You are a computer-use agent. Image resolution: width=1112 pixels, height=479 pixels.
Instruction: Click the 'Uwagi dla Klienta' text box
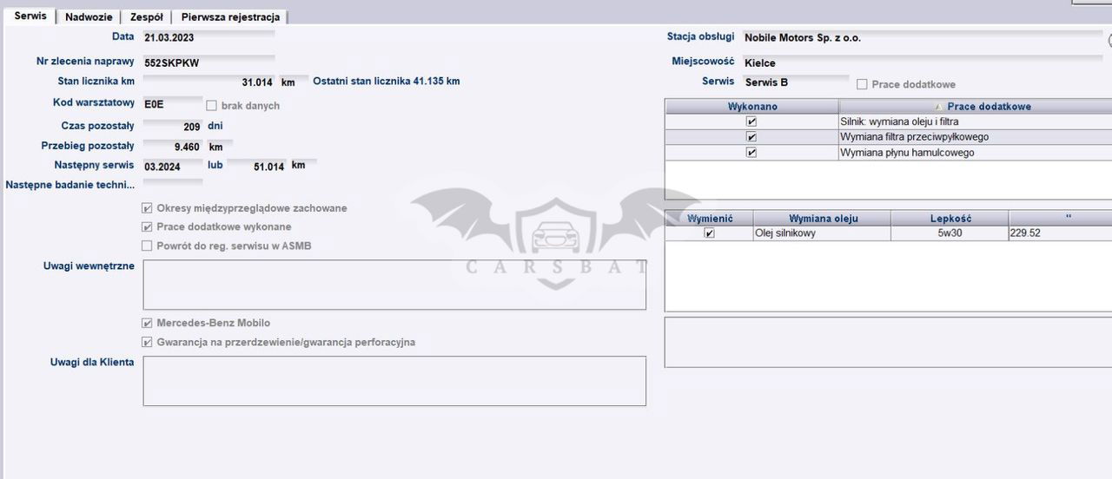394,381
